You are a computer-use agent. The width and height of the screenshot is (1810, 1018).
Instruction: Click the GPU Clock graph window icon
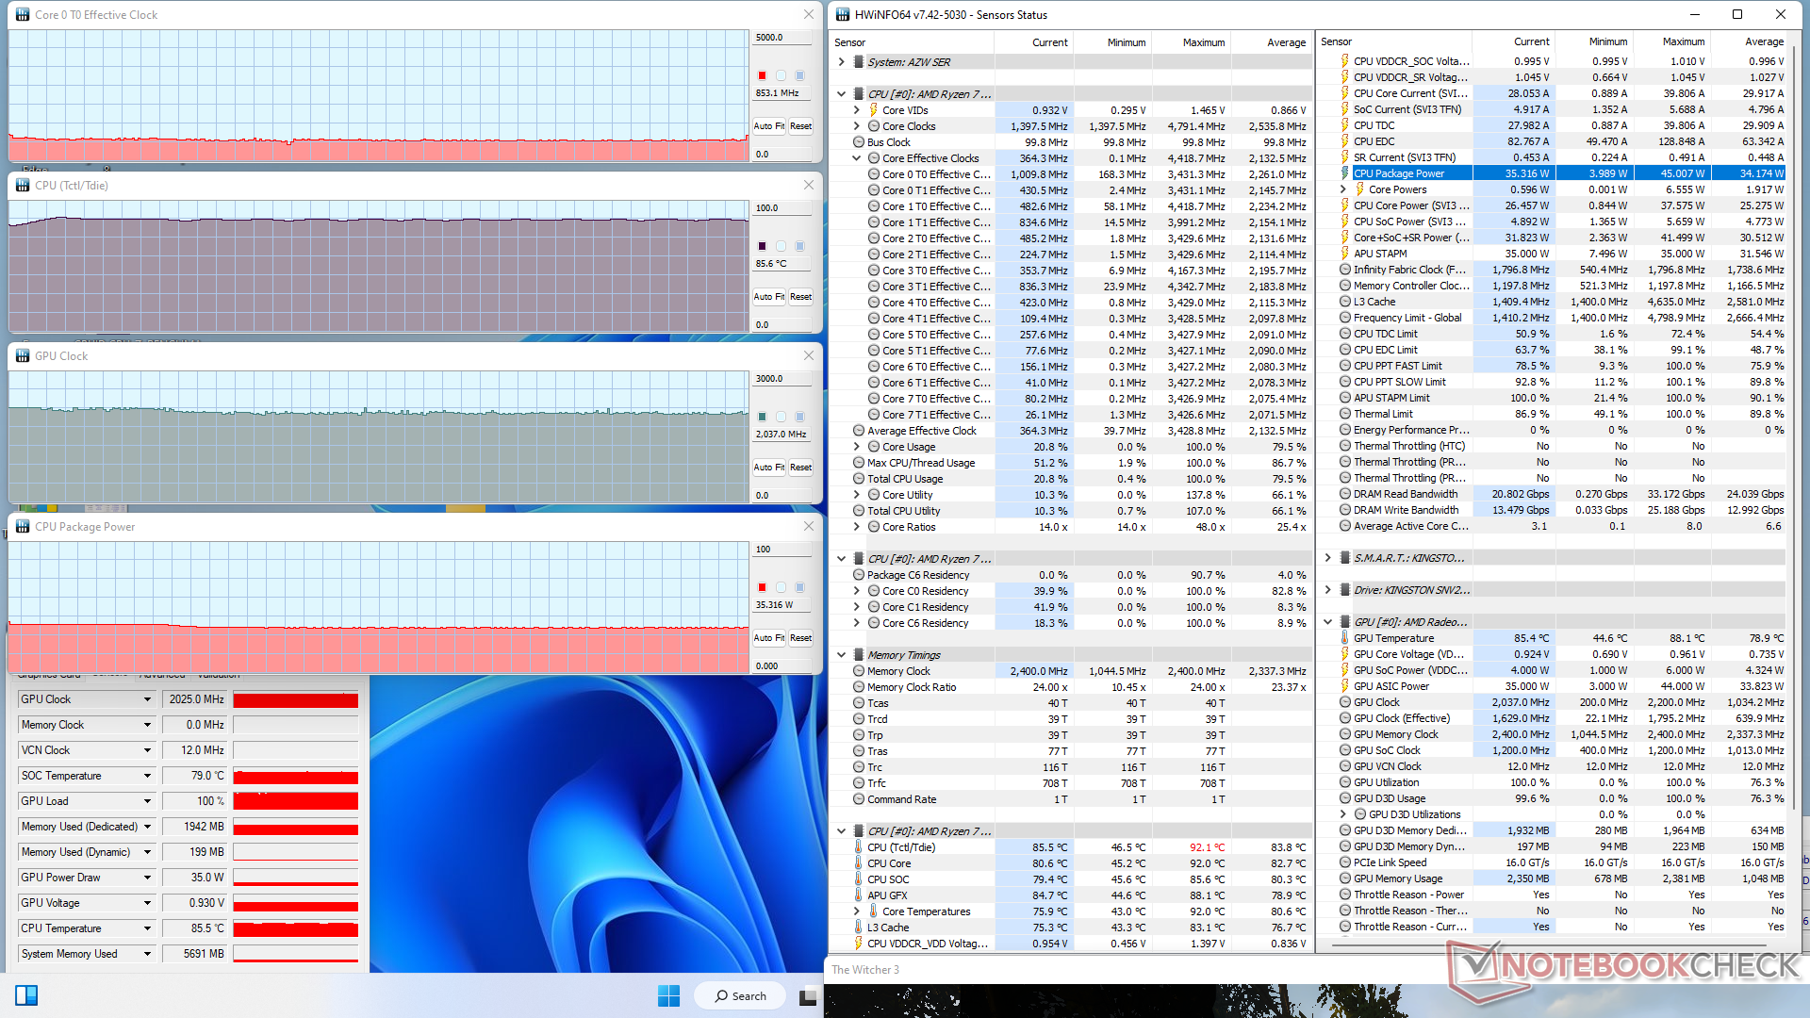(23, 355)
